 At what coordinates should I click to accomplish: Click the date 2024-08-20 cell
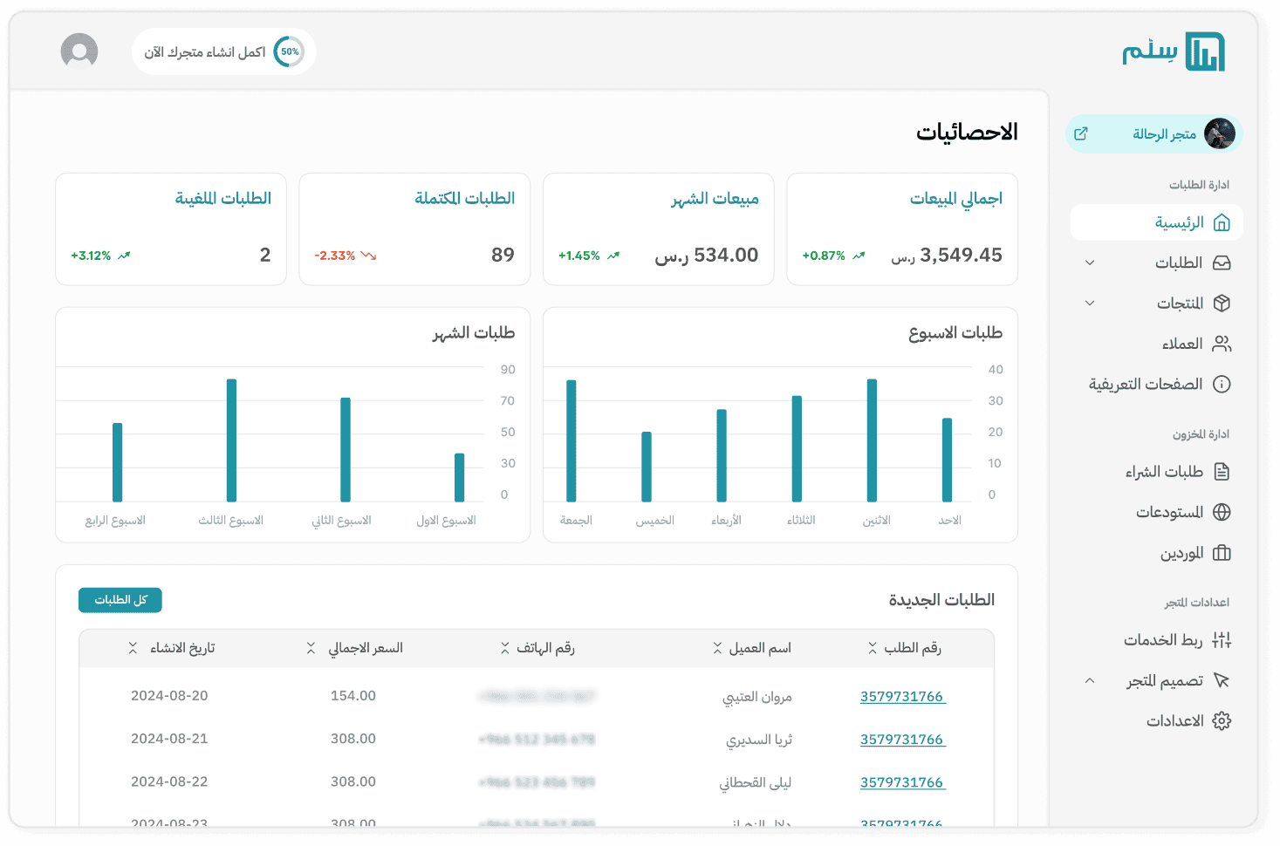(169, 696)
